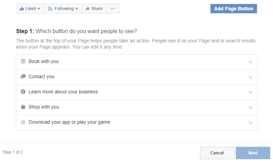Click the Add Page Button
This screenshot has width=273, height=163.
coord(233,9)
